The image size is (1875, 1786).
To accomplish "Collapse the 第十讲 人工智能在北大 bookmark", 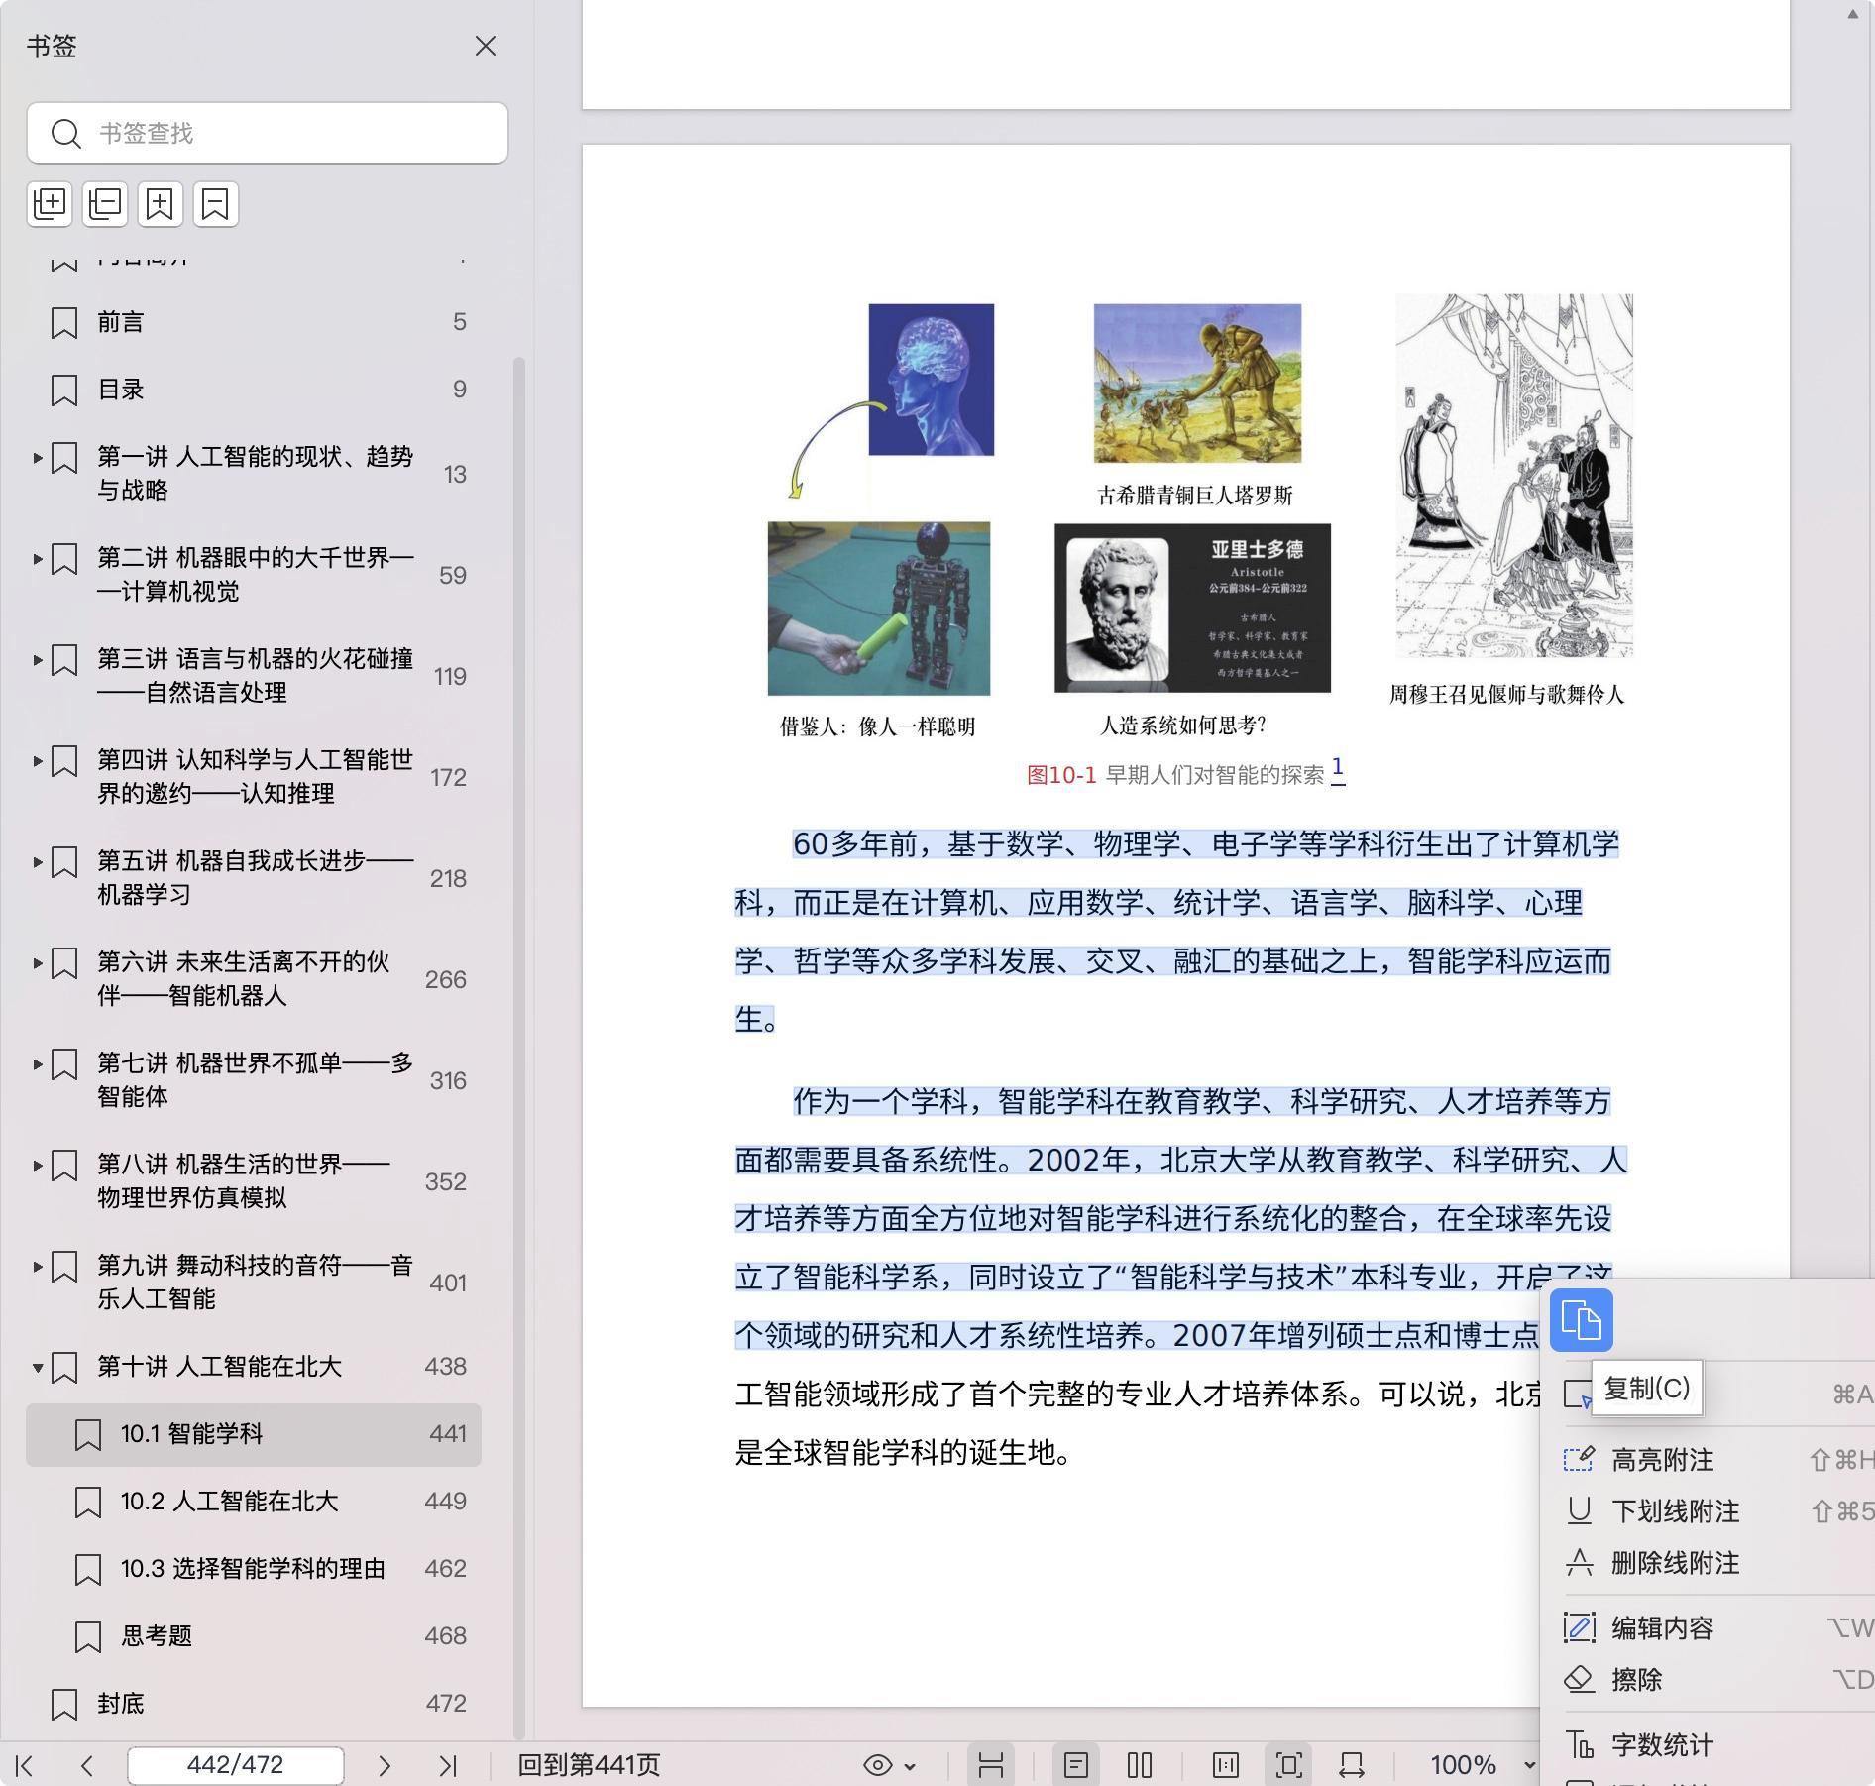I will pos(38,1368).
